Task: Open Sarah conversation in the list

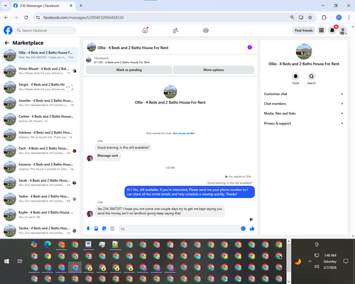Action: (x=40, y=182)
